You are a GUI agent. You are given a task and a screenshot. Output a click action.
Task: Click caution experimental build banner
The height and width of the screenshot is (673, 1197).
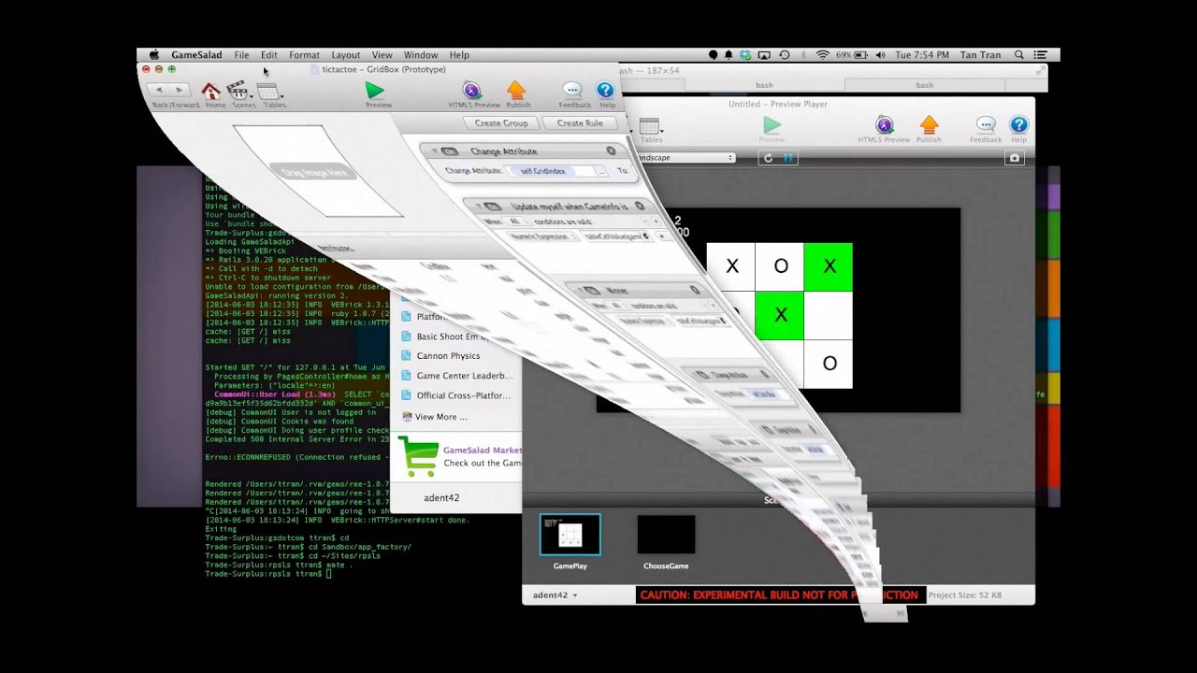tap(780, 594)
